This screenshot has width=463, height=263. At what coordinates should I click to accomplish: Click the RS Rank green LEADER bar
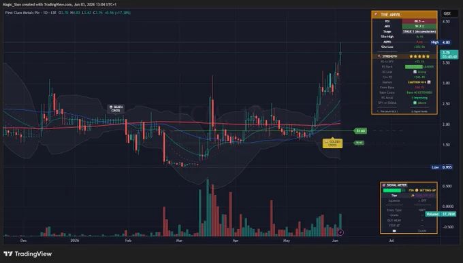pyautogui.click(x=414, y=67)
